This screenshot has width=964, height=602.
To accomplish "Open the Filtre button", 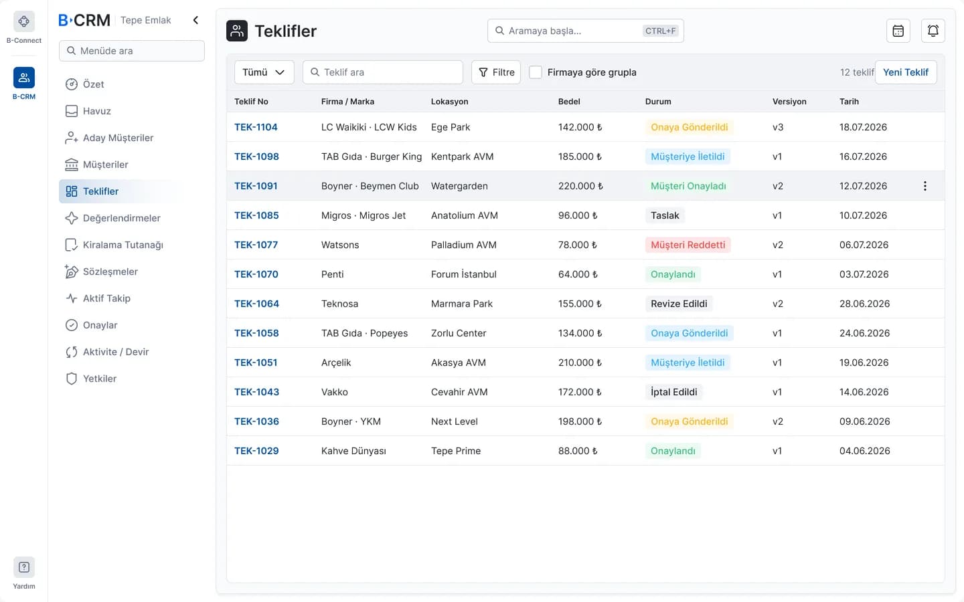I will (x=496, y=72).
